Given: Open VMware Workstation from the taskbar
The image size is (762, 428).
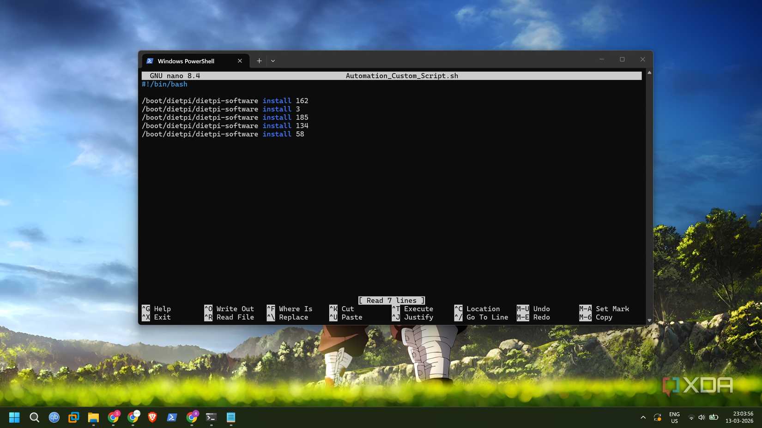Looking at the screenshot, I should [74, 417].
